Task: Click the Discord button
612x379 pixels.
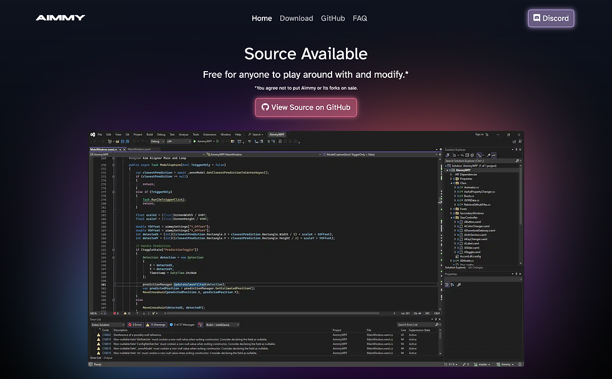Action: tap(551, 18)
